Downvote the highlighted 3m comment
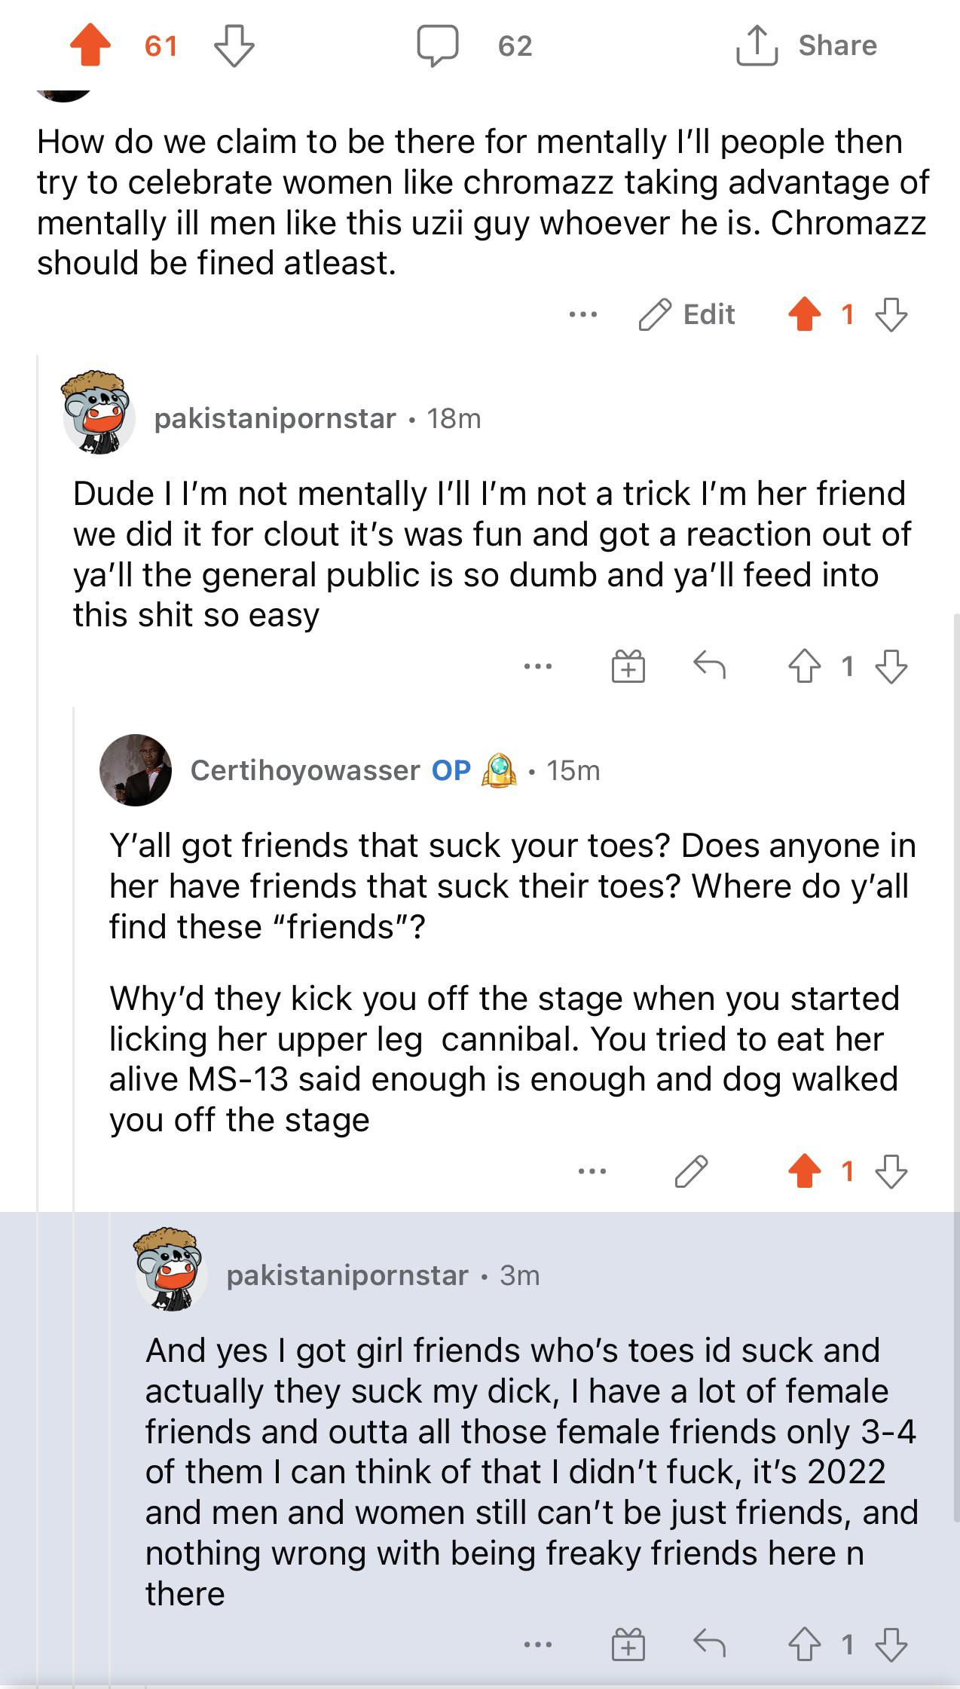The image size is (960, 1689). (891, 1645)
